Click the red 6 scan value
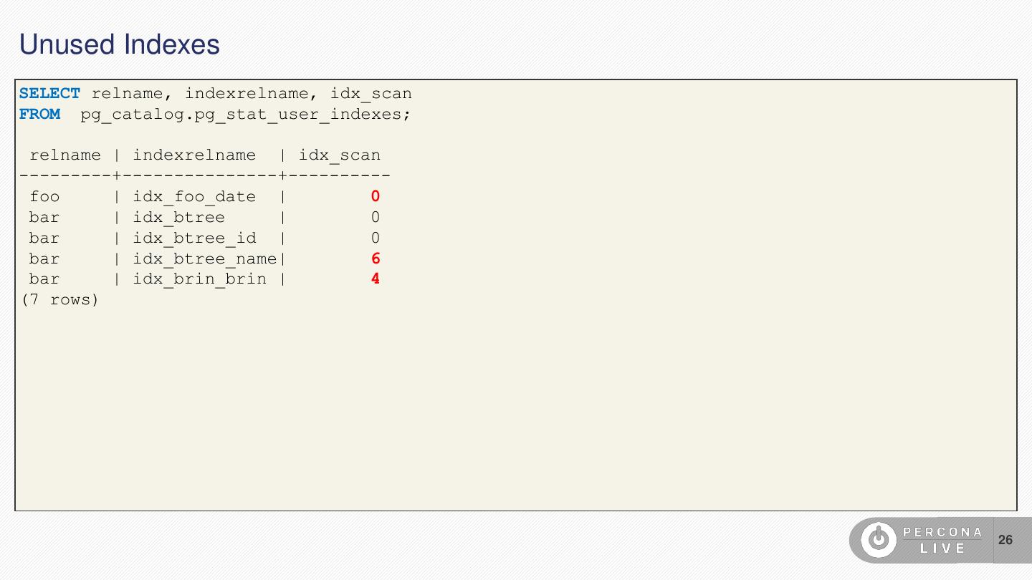Image resolution: width=1032 pixels, height=580 pixels. tap(376, 259)
